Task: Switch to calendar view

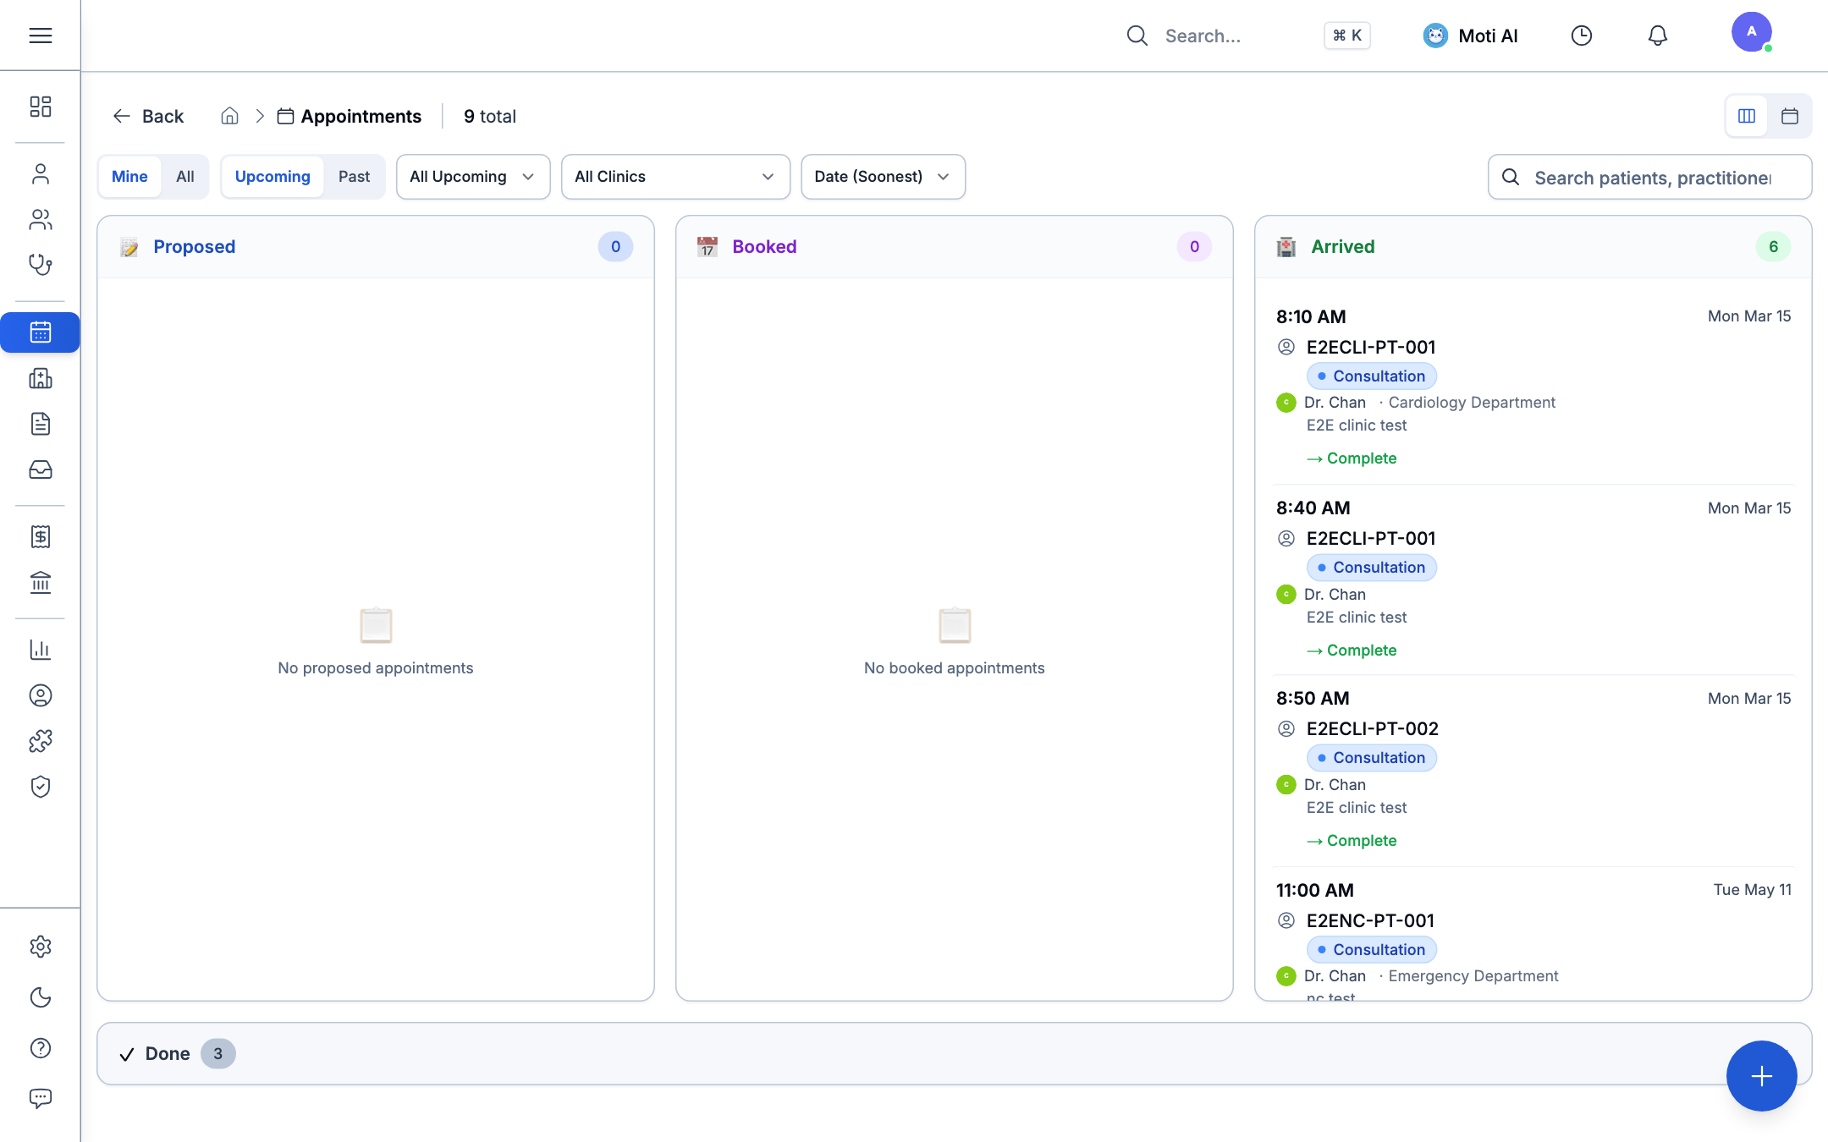Action: pyautogui.click(x=1789, y=116)
